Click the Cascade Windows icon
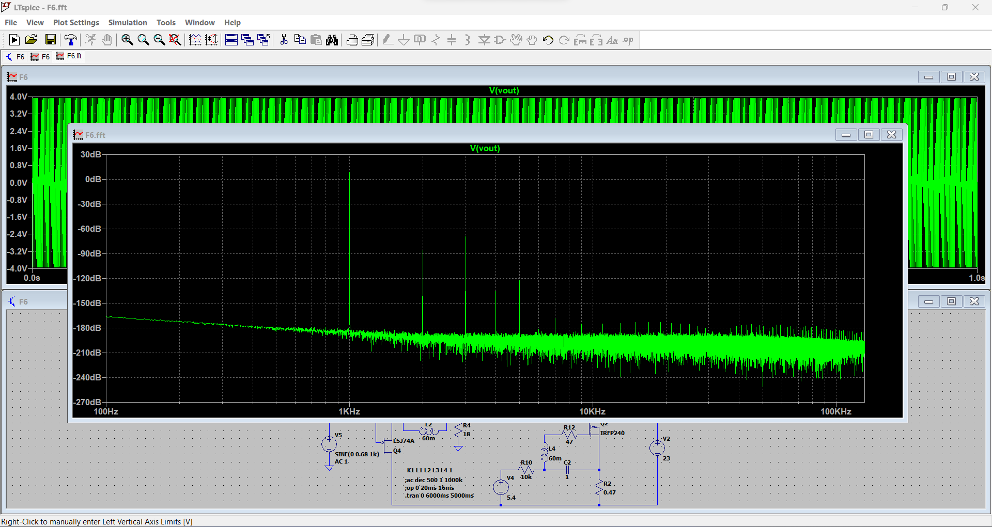992x527 pixels. tap(247, 40)
